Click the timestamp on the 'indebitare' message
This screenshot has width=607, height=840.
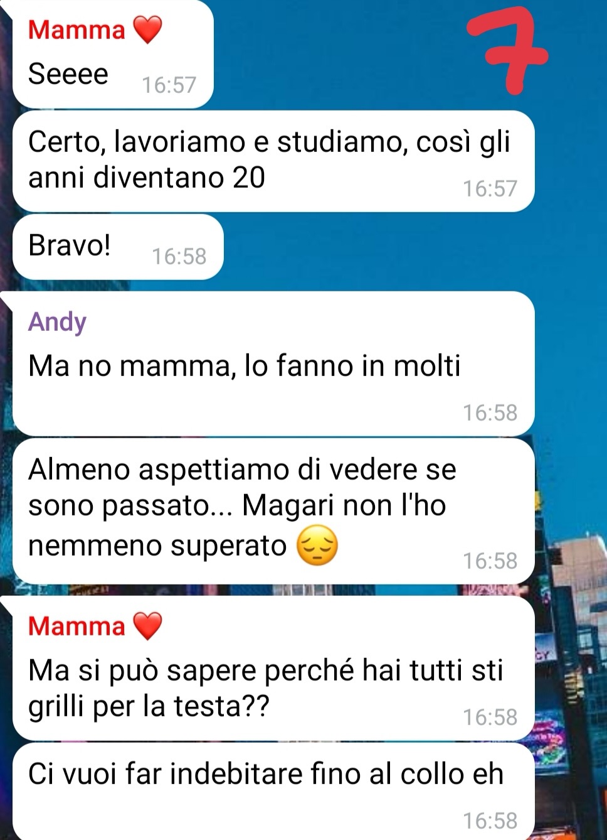490,821
